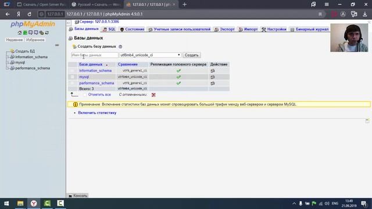Image resolution: width=372 pixels, height=209 pixels.
Task: Hide the navigation panel with collapse arrow button
Action: (x=69, y=23)
